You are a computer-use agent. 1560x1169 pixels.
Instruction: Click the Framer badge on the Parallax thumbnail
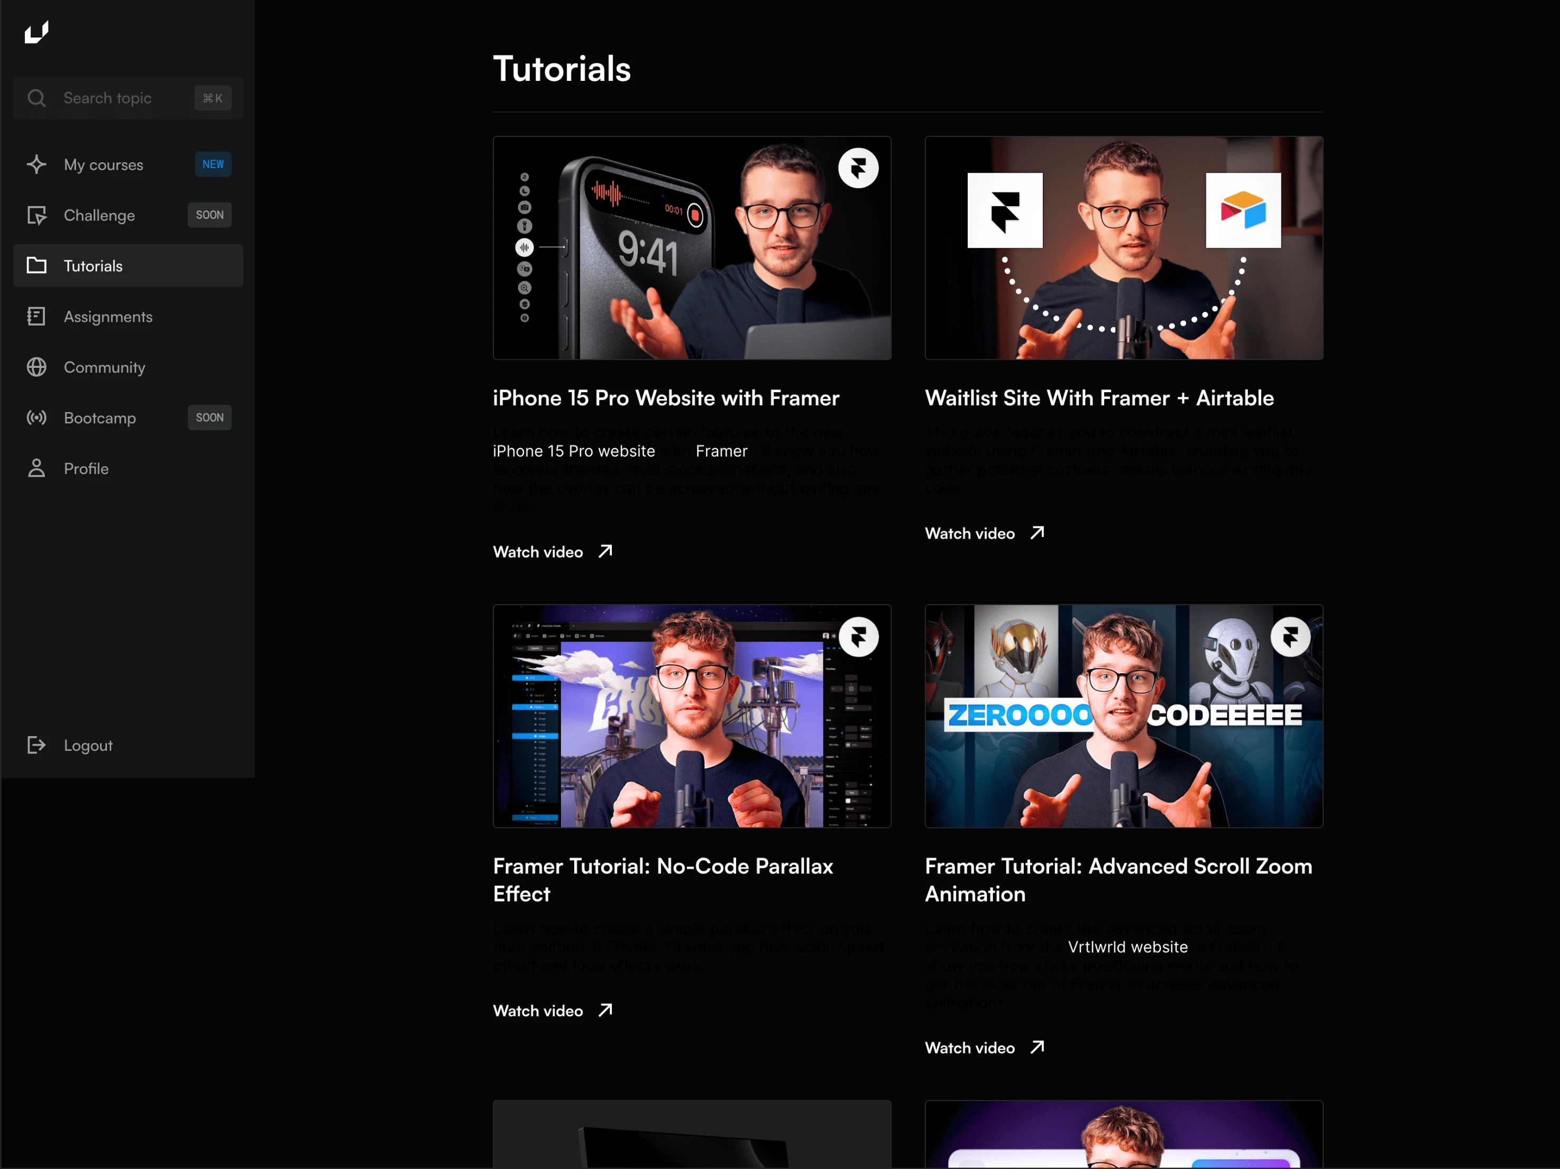click(858, 637)
